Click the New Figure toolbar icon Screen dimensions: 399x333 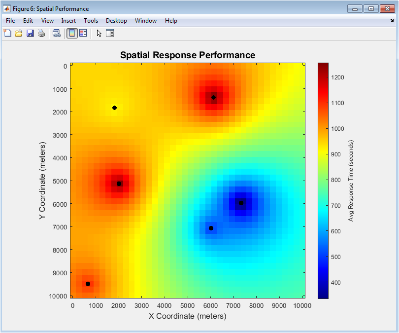[7, 34]
